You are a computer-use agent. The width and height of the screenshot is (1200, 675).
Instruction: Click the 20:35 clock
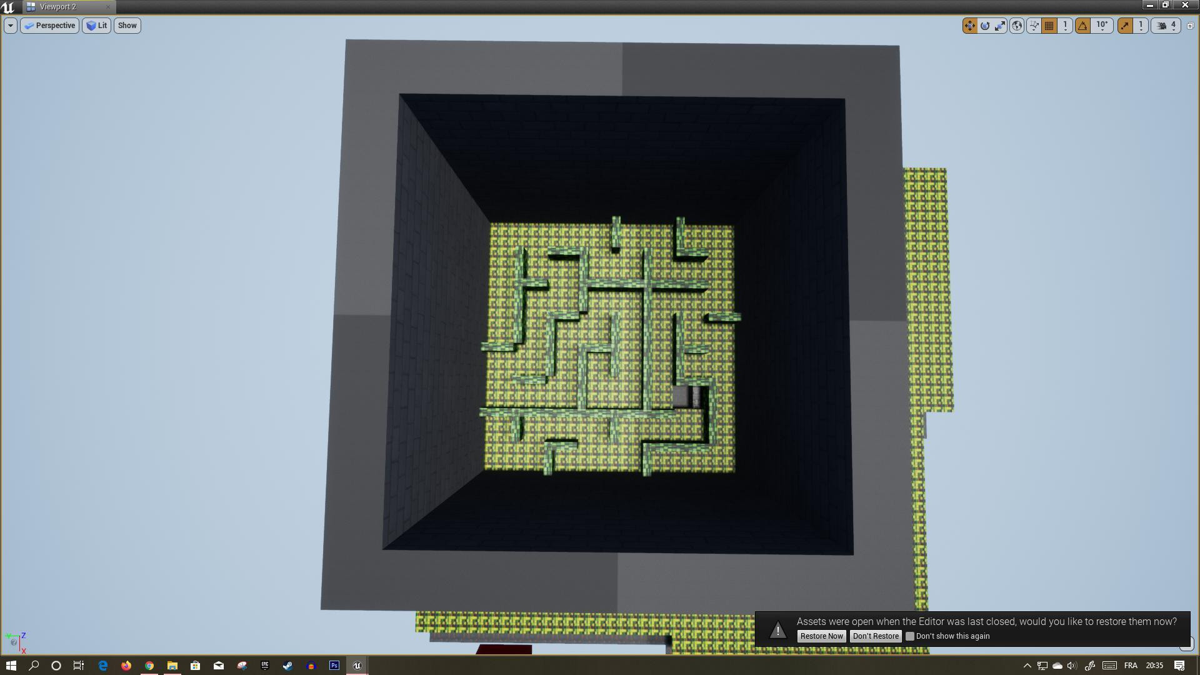click(1154, 666)
